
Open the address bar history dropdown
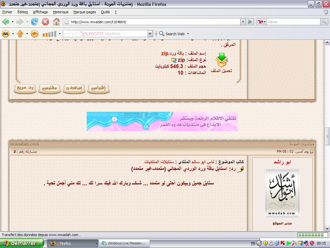(x=243, y=22)
